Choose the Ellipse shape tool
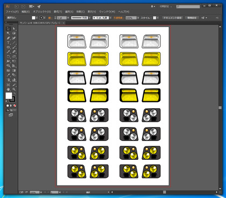 8,47
